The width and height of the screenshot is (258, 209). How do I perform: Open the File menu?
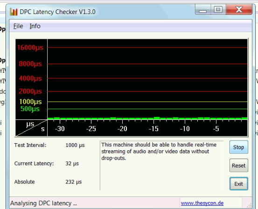point(18,26)
